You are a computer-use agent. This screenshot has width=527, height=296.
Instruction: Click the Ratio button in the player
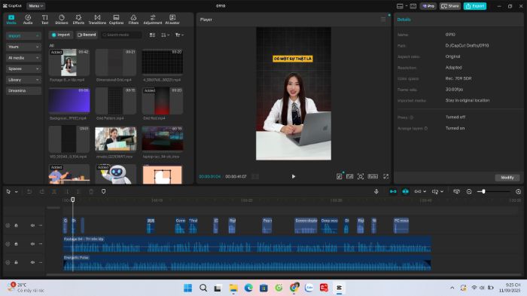point(373,176)
